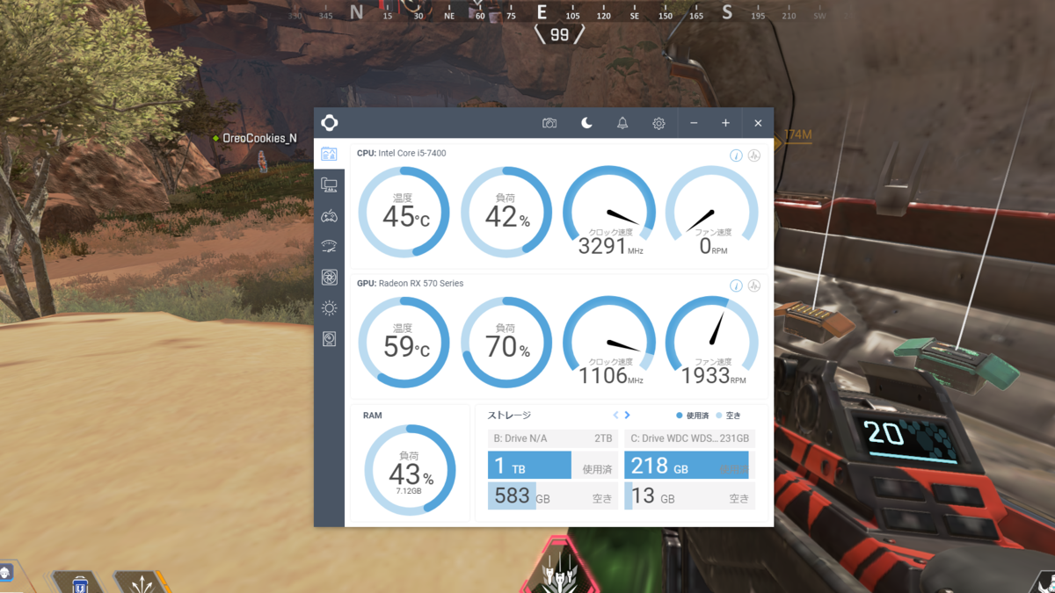Click GPU load 70% gauge
The width and height of the screenshot is (1055, 593).
coord(506,343)
